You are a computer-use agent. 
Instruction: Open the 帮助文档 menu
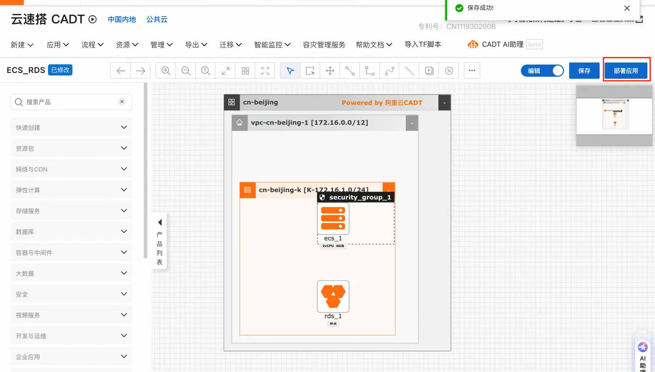point(374,45)
